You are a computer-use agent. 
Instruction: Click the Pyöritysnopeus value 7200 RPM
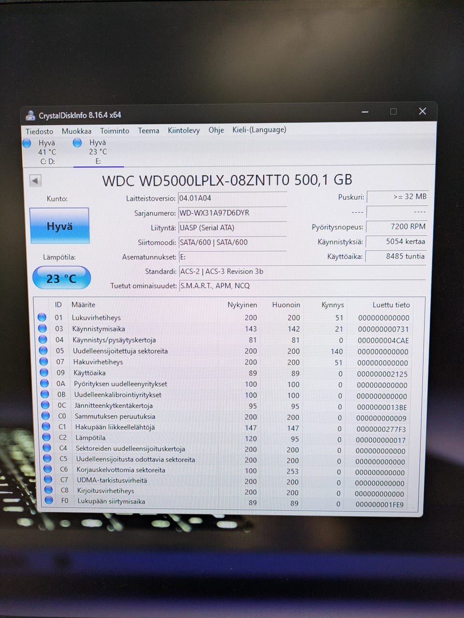click(396, 227)
